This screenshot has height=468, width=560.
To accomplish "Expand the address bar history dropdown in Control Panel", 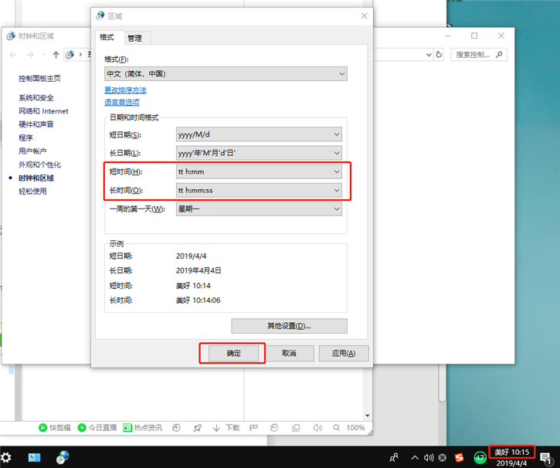I will (429, 55).
